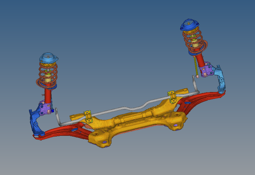Select the yellow stabilizer link rod

click(196, 66)
